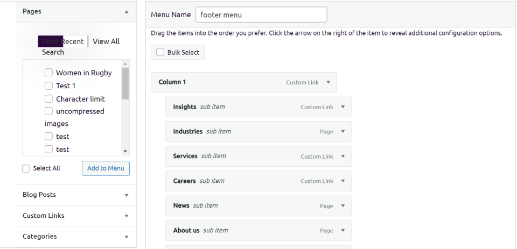Open Industries sub item configuration arrow
The height and width of the screenshot is (249, 517).
click(343, 132)
